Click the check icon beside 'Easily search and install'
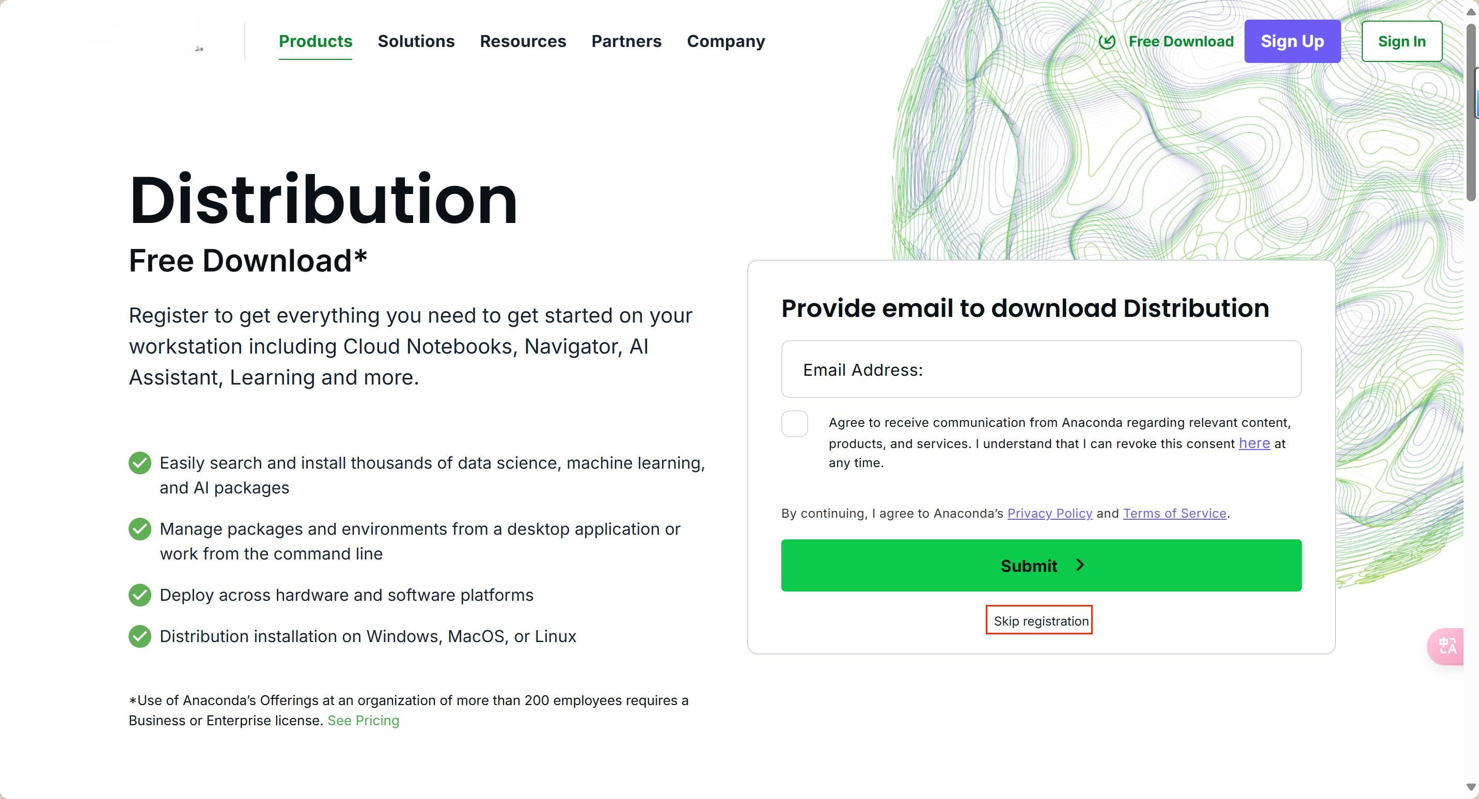 point(139,462)
